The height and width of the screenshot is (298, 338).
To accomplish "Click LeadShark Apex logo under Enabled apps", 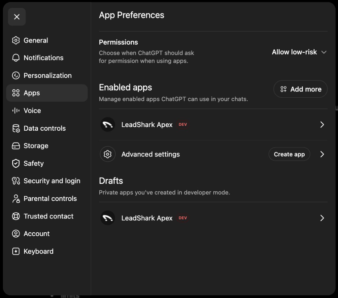I will coord(108,124).
